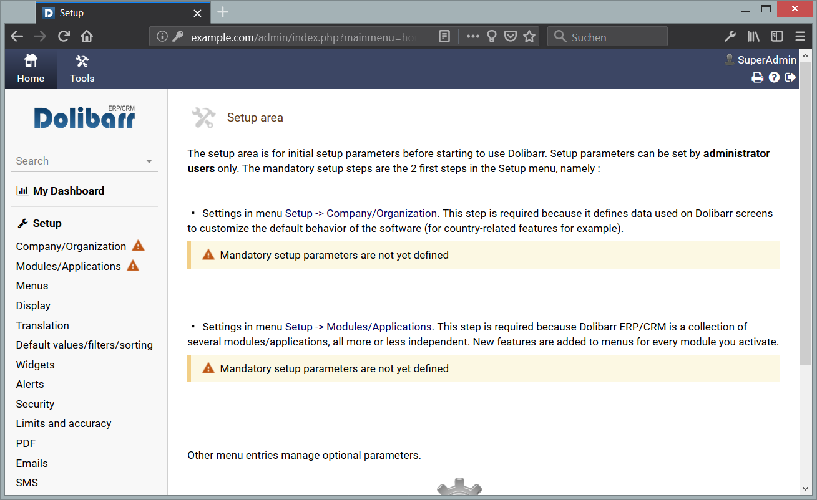
Task: Click the scrollbar down arrow
Action: (805, 488)
